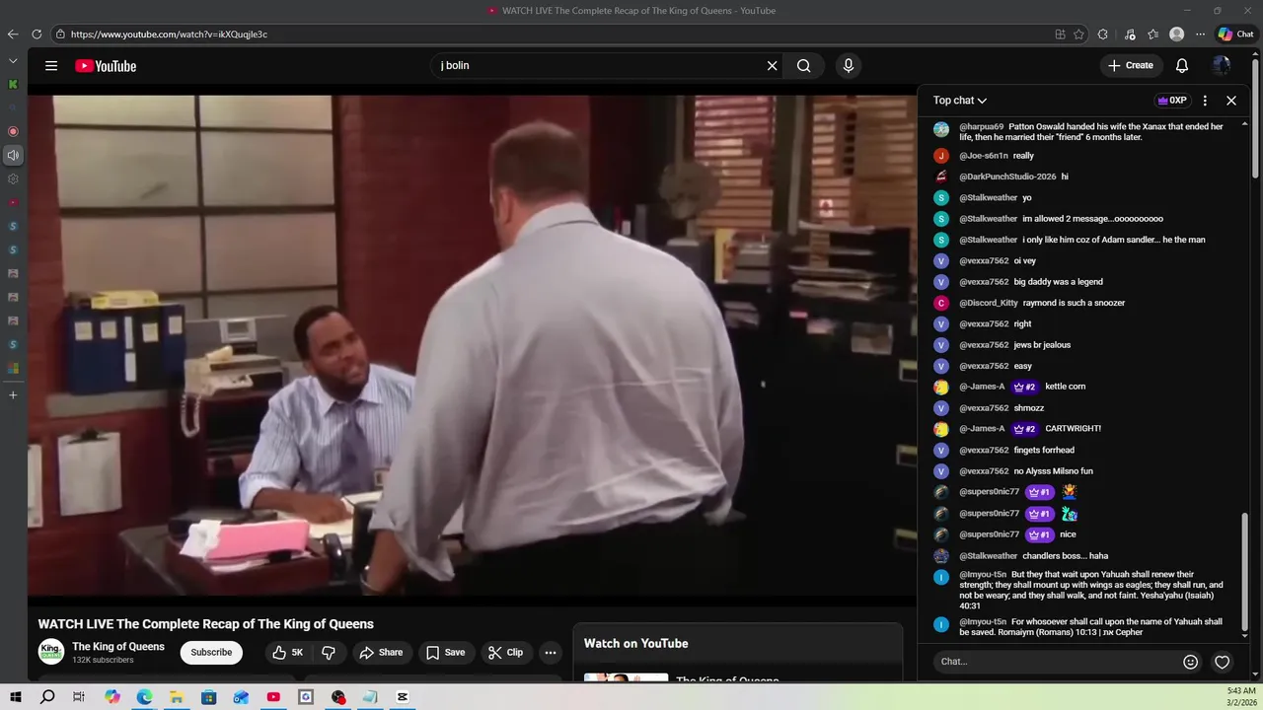Open Task View on the taskbar
This screenshot has height=710, width=1263.
[79, 697]
